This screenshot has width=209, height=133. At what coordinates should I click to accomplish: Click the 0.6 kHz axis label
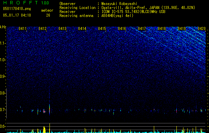coord(2,126)
